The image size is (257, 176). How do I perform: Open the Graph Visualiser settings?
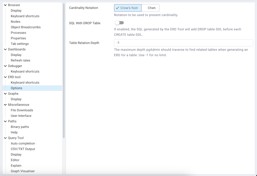pos(23,171)
